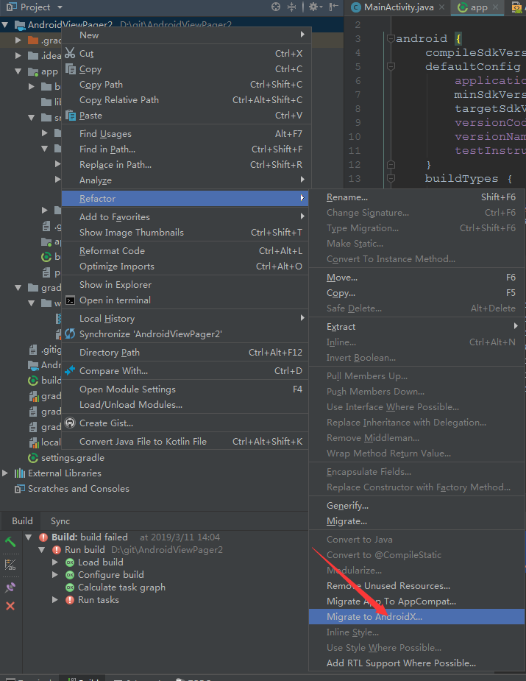The height and width of the screenshot is (681, 526).
Task: Click the build hammer icon
Action: click(x=10, y=542)
